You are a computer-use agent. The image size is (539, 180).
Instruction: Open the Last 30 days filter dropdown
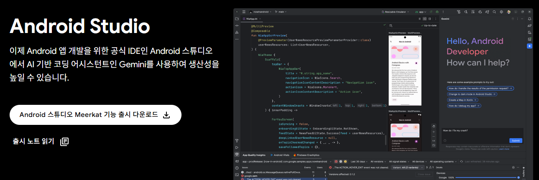tap(360, 161)
